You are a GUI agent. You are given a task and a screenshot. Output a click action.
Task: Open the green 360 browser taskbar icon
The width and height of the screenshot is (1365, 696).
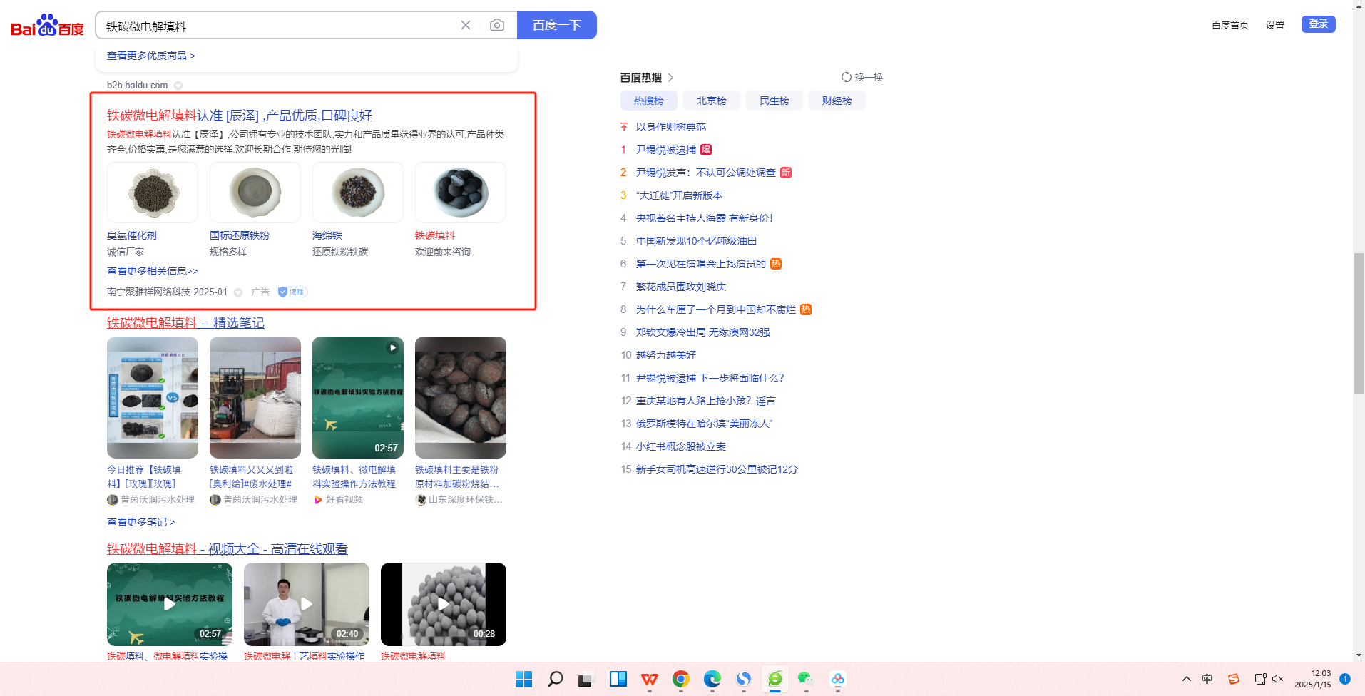click(x=775, y=679)
